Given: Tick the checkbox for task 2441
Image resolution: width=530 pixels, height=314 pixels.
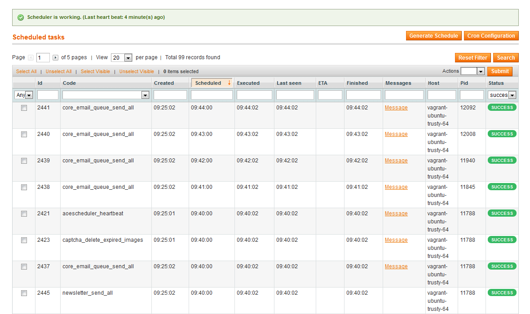Looking at the screenshot, I should [x=24, y=108].
